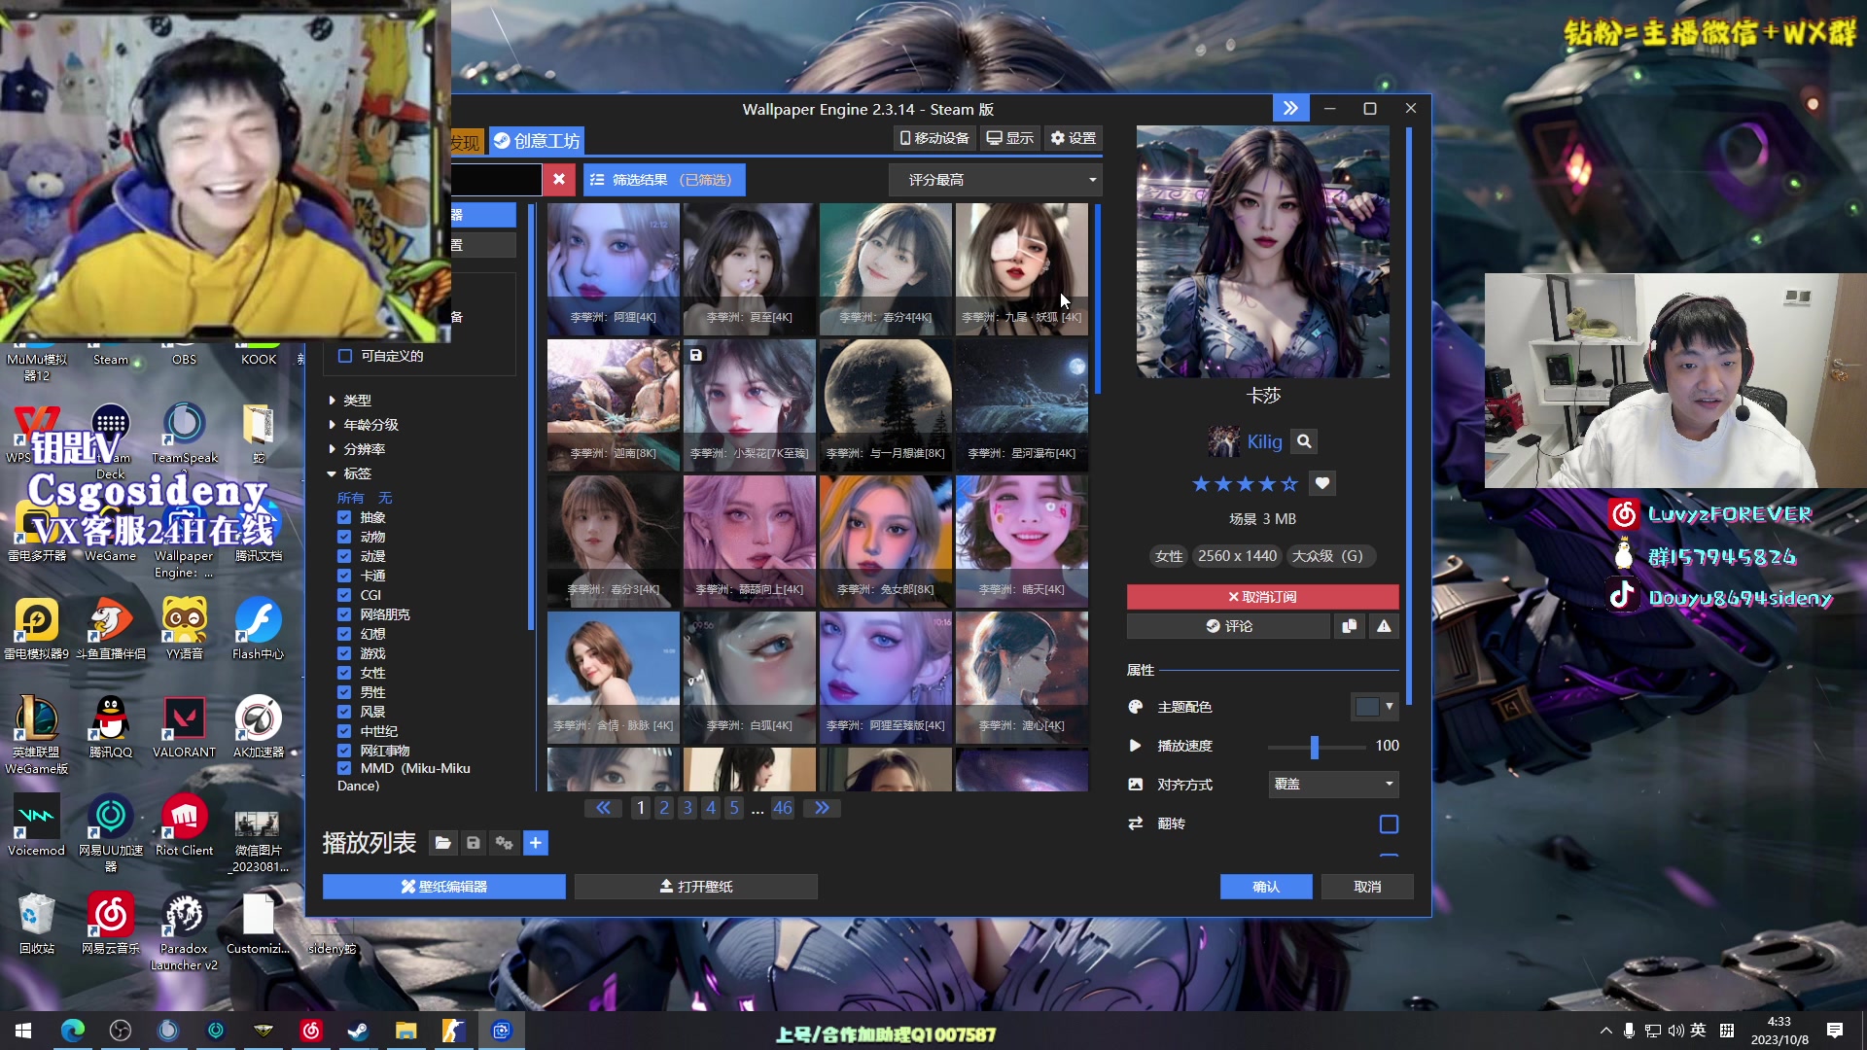The width and height of the screenshot is (1867, 1050).
Task: Search author Kilig's wallpapers with magnifier icon
Action: tap(1304, 441)
